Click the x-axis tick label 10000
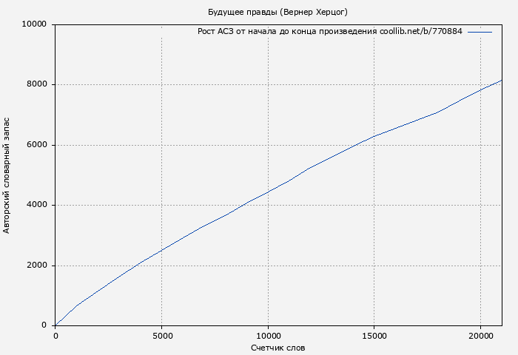This screenshot has height=355, width=518. point(268,336)
